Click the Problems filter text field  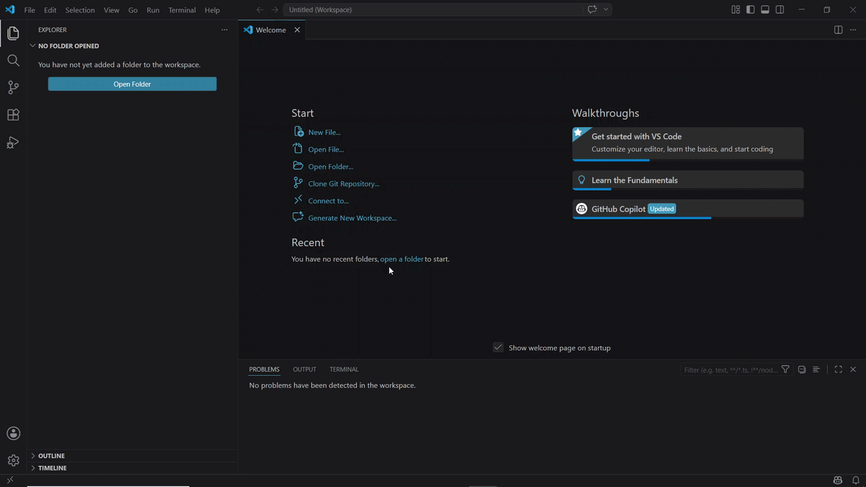[731, 370]
